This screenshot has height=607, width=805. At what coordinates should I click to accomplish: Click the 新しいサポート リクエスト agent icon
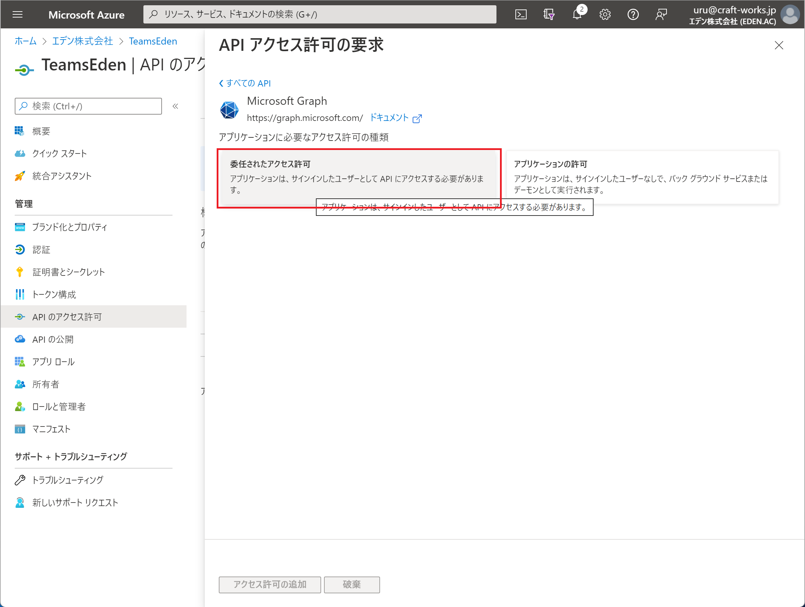coord(20,503)
